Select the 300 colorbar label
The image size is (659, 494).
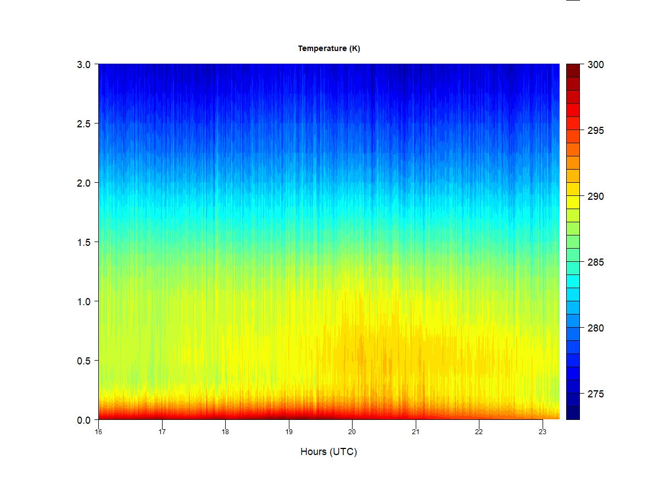point(595,65)
